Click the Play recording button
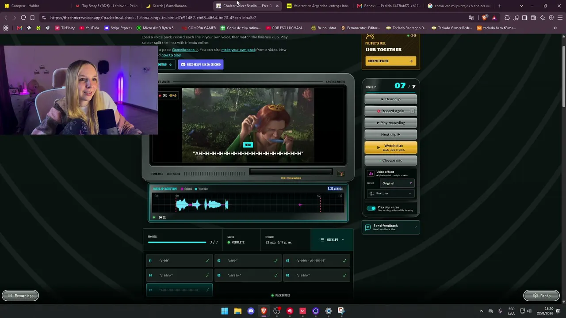This screenshot has width=566, height=318. click(391, 122)
